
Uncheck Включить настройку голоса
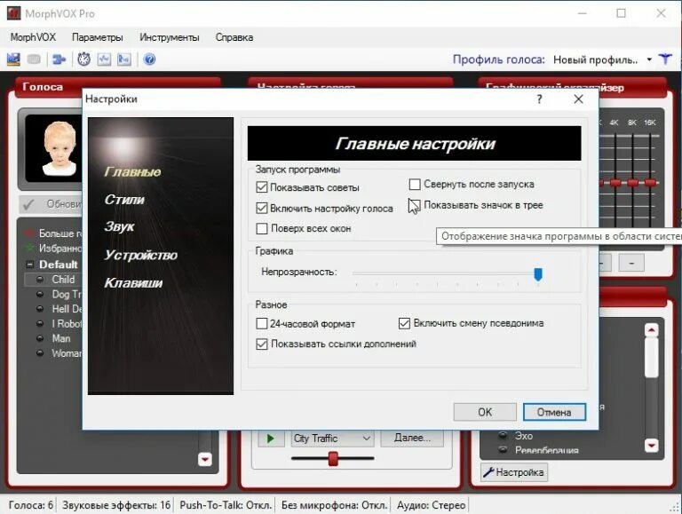tap(261, 208)
